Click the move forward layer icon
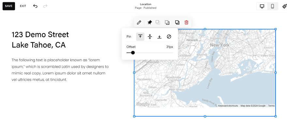This screenshot has width=287, height=126. pos(167,23)
